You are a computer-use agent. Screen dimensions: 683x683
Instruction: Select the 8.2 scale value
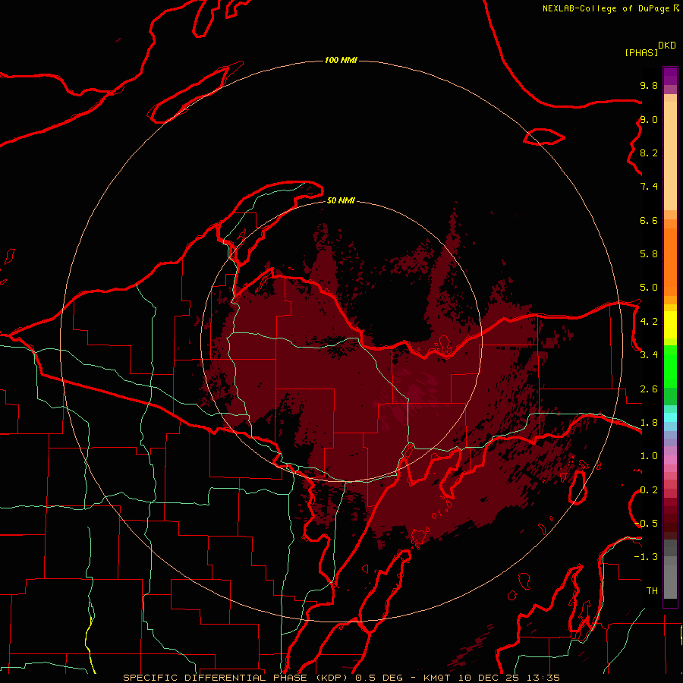click(x=649, y=153)
